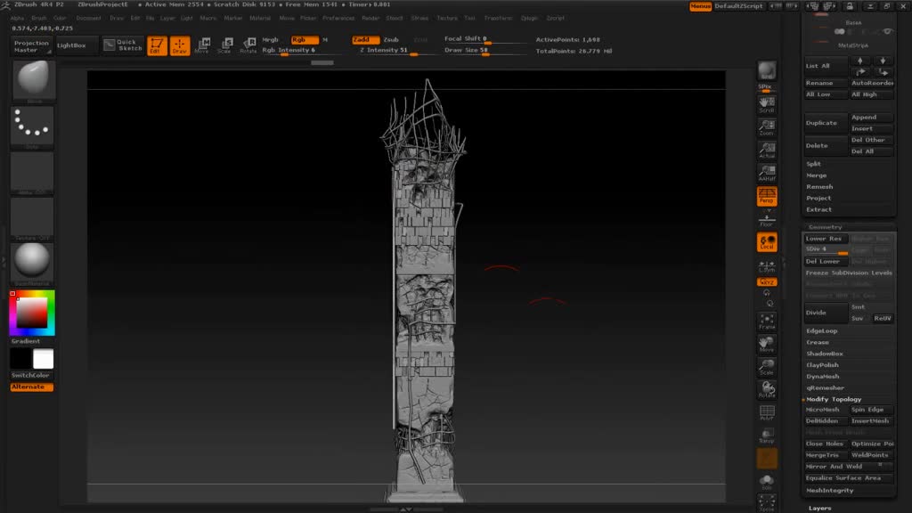This screenshot has width=912, height=513.
Task: Click the Frame mesh icon
Action: coord(766,322)
